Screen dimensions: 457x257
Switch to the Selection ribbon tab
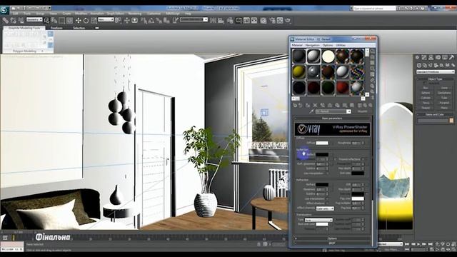tap(79, 28)
